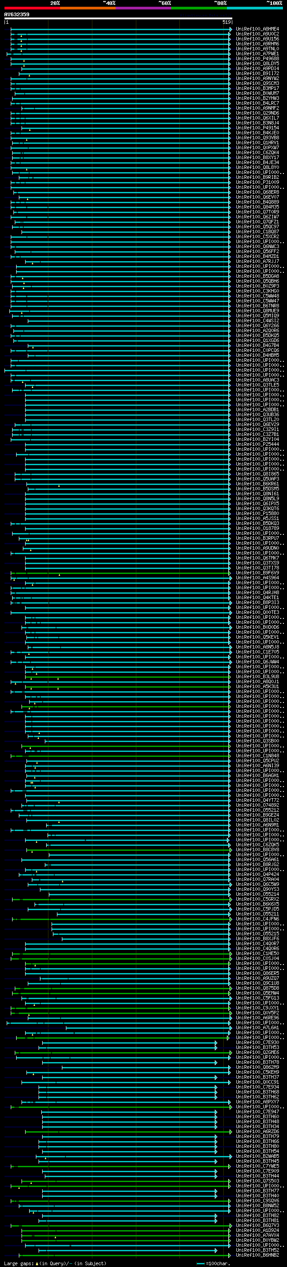The width and height of the screenshot is (287, 1267).
Task: Select hit label UniRef100_Q6TMK7
Action: tap(257, 558)
